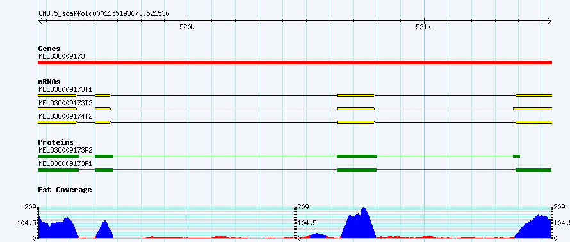Viewport: 570px width, 242px height.
Task: Click the Genes track title
Action: pyautogui.click(x=49, y=49)
